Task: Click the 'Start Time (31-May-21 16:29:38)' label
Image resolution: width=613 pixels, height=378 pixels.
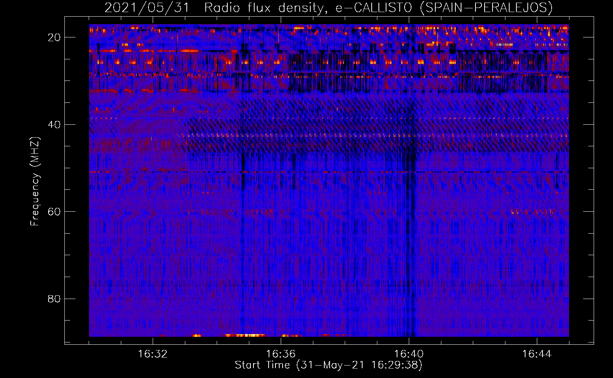Action: (x=328, y=365)
